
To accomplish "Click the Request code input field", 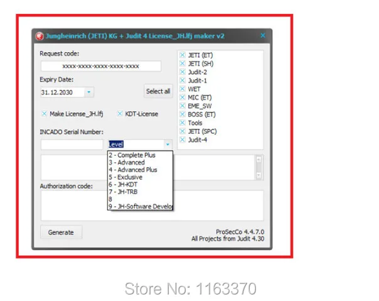I will pyautogui.click(x=101, y=66).
